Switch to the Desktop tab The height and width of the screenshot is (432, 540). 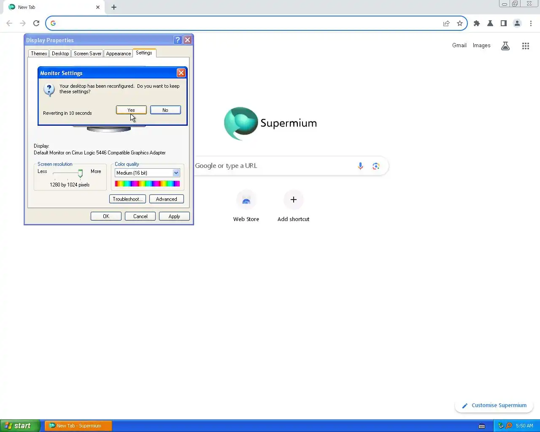pyautogui.click(x=60, y=54)
